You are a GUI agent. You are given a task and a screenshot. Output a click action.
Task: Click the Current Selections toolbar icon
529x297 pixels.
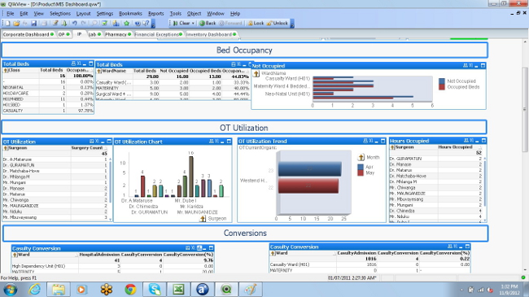pos(105,24)
